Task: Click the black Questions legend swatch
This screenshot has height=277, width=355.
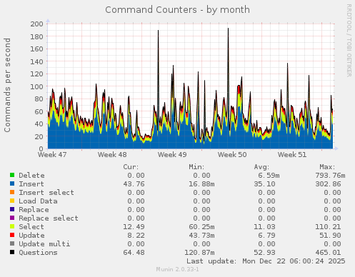Action: [x=12, y=252]
